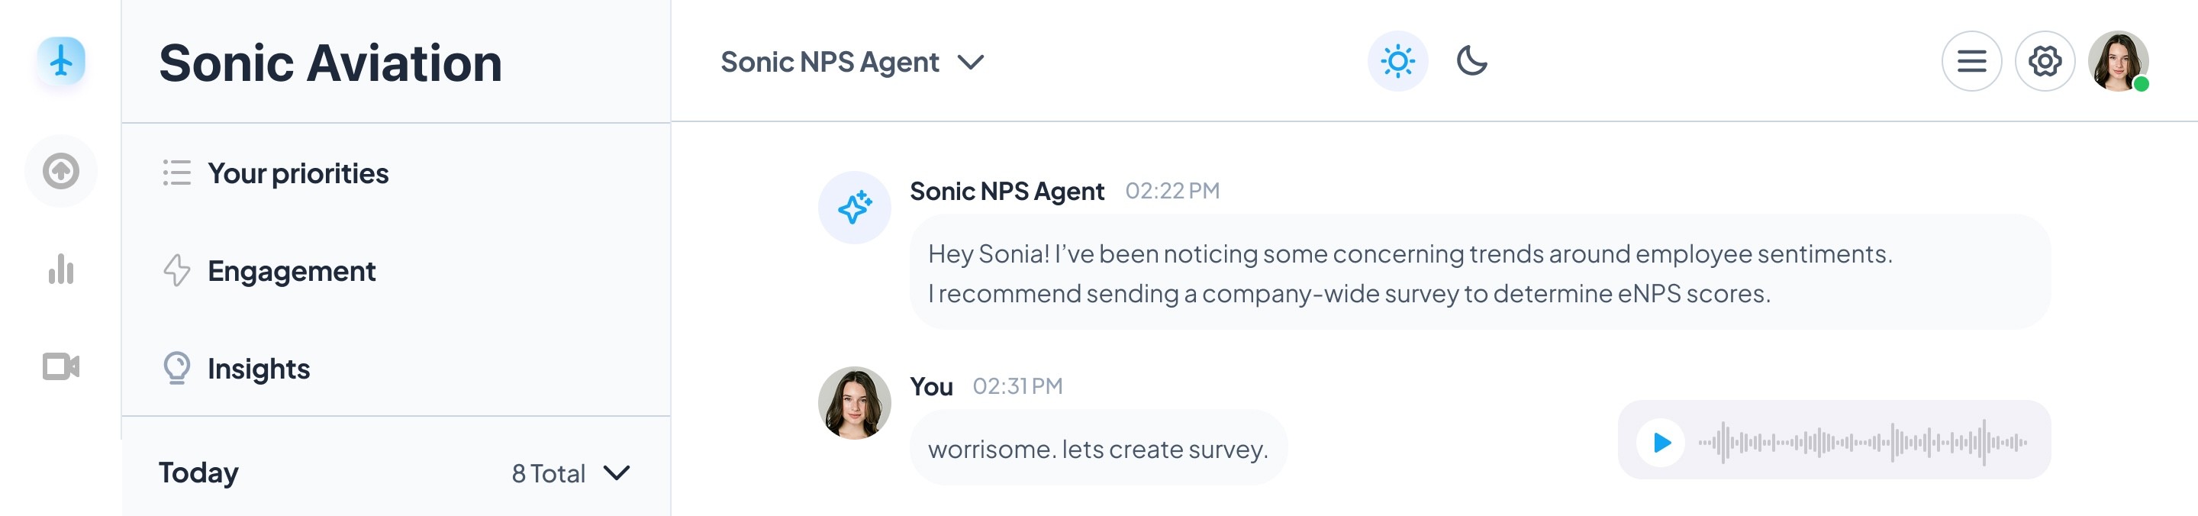Click the airplane logo icon
The image size is (2198, 516).
pos(60,61)
